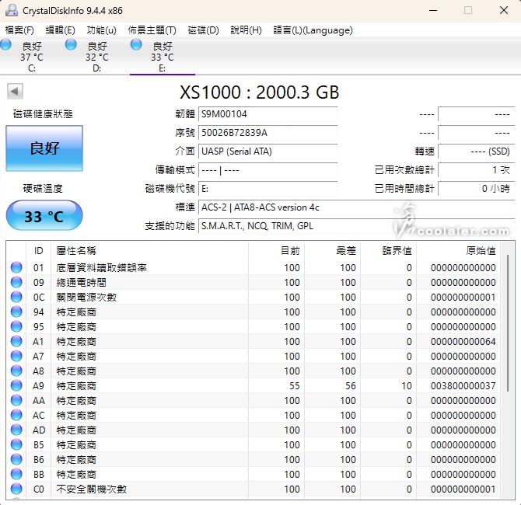Viewport: 521px width, 505px height.
Task: Click status orb for attribute A9
Action: click(16, 385)
